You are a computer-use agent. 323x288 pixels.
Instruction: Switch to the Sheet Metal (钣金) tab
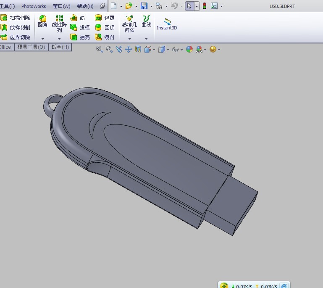[x=60, y=47]
